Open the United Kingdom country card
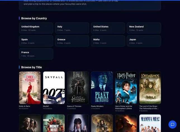This screenshot has width=180, height=132. pos(36,28)
